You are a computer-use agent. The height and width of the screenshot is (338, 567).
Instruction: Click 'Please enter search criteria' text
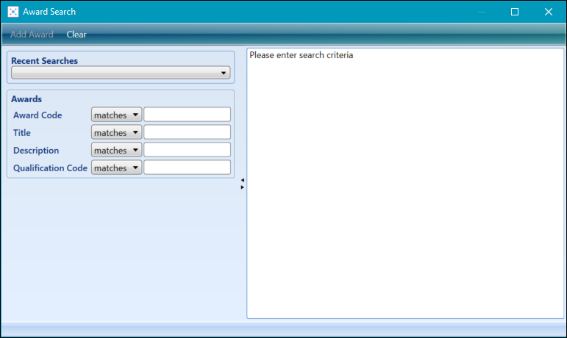(302, 55)
